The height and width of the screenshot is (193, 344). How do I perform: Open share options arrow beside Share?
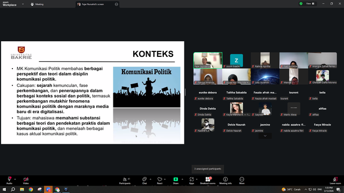click(182, 179)
